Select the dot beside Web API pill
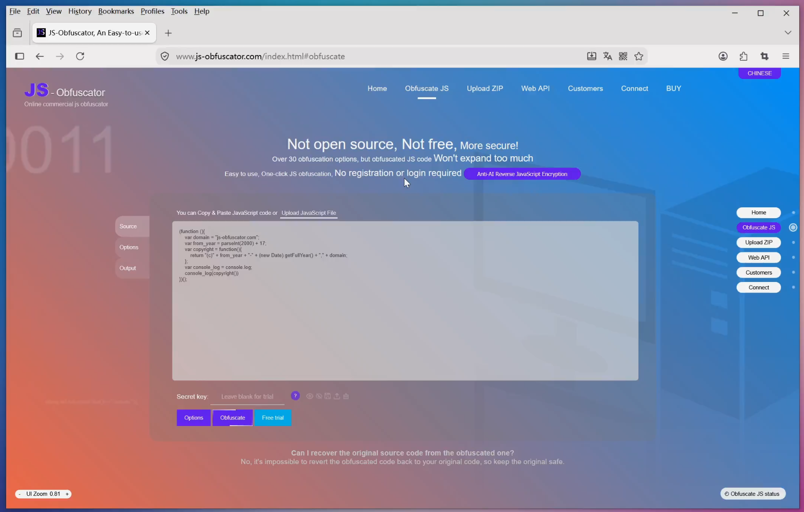 tap(794, 258)
